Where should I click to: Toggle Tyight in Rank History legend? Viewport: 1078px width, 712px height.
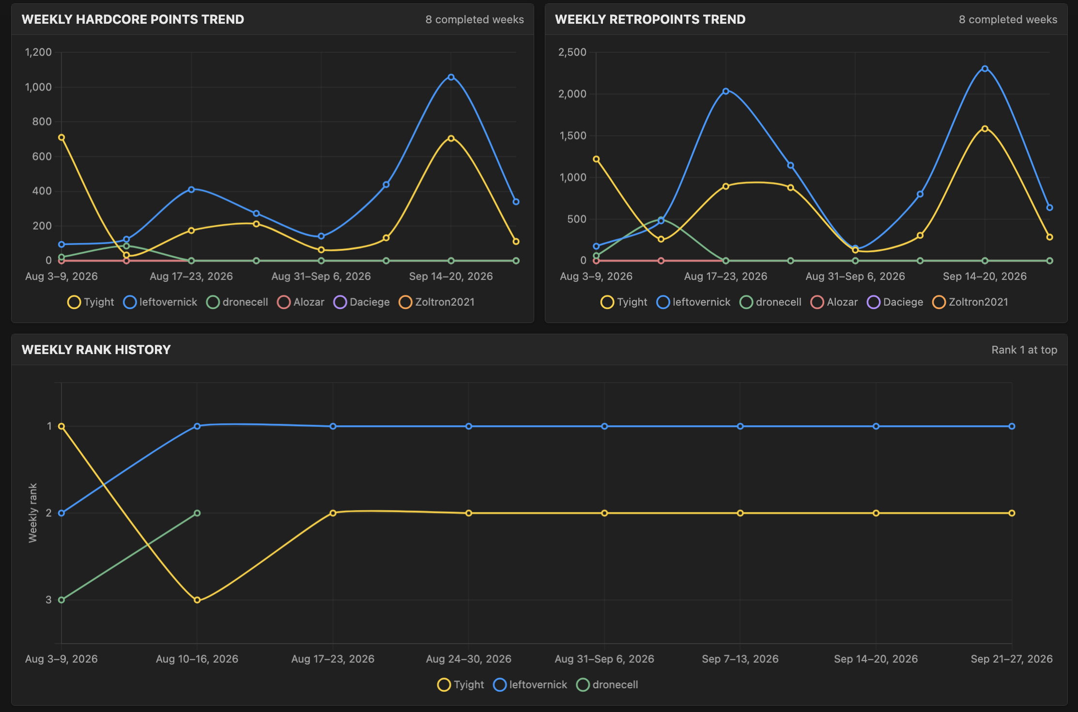[x=461, y=685]
